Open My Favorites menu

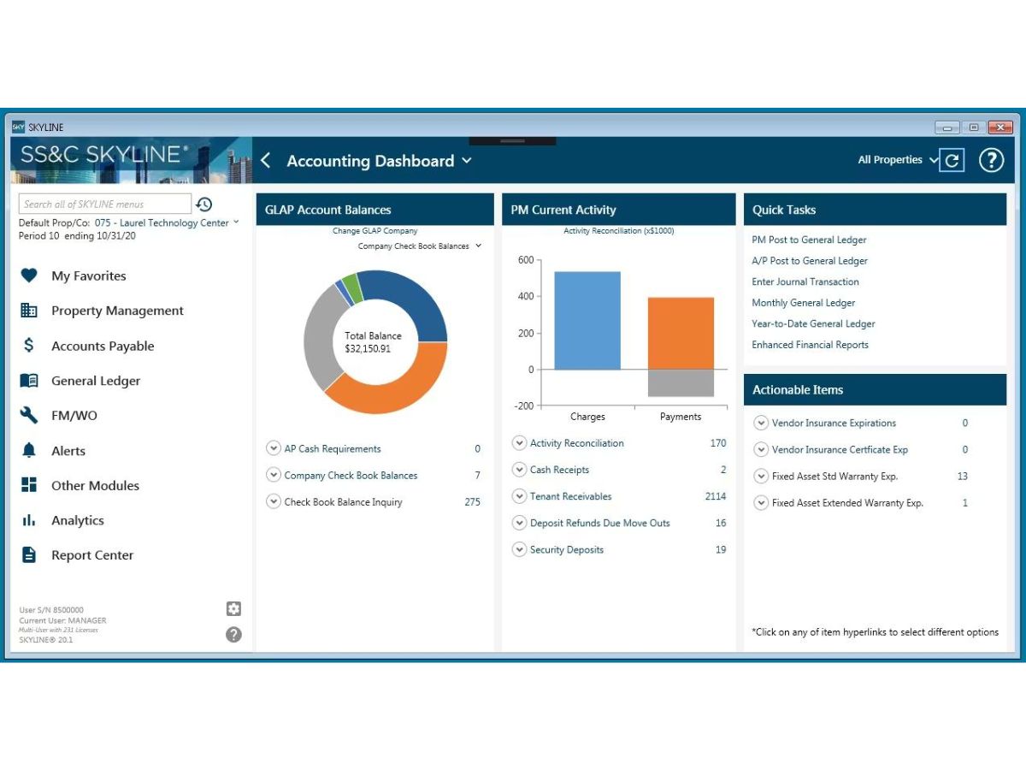(89, 275)
